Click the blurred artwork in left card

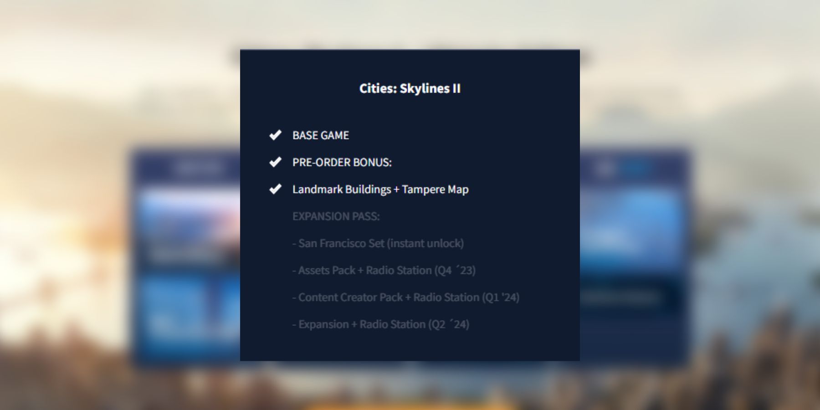click(x=189, y=223)
